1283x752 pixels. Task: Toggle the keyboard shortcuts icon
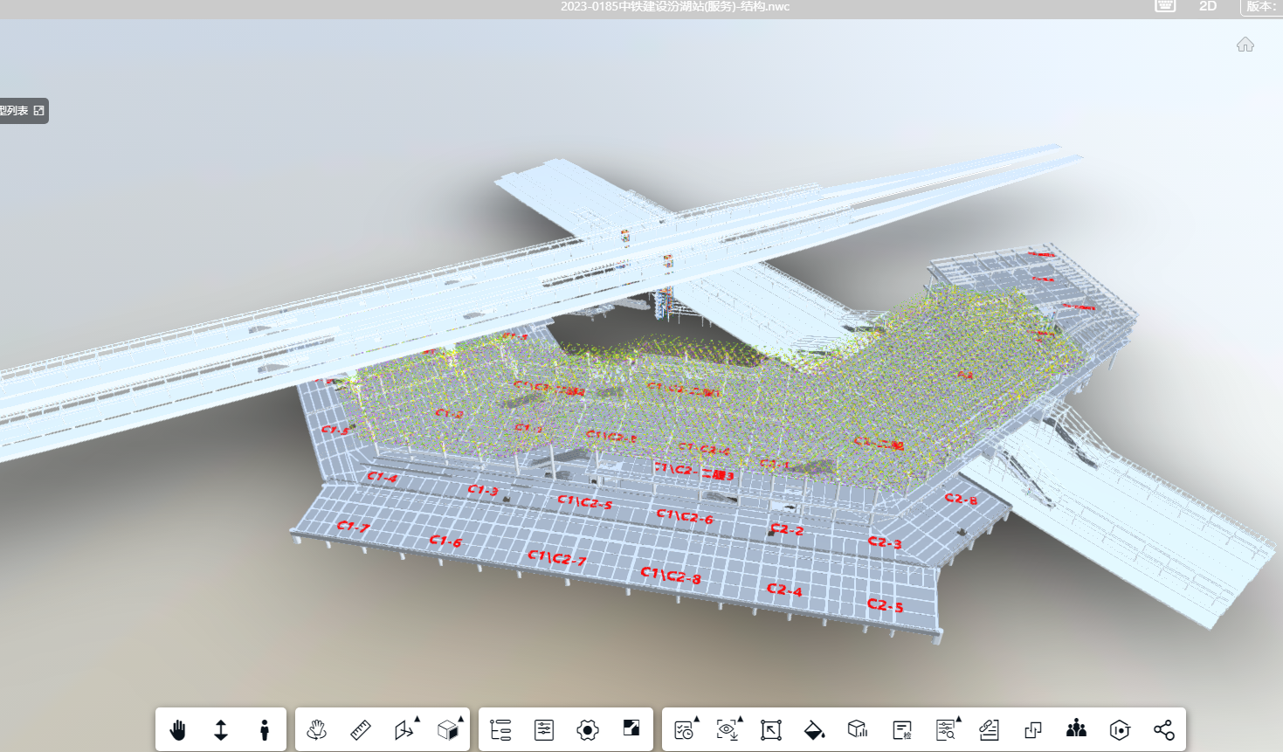[x=1165, y=6]
